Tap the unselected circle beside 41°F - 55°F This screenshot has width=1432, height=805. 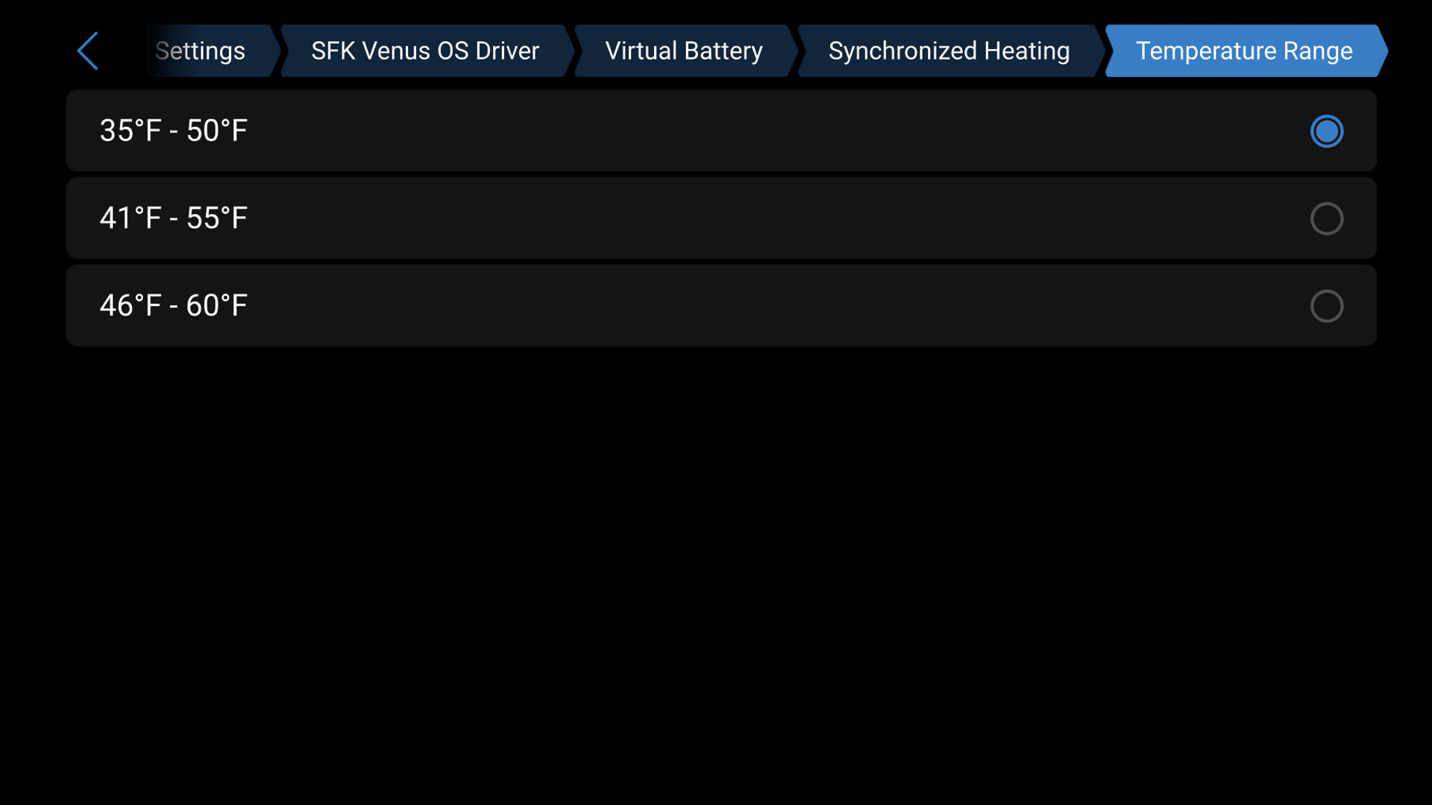tap(1326, 218)
